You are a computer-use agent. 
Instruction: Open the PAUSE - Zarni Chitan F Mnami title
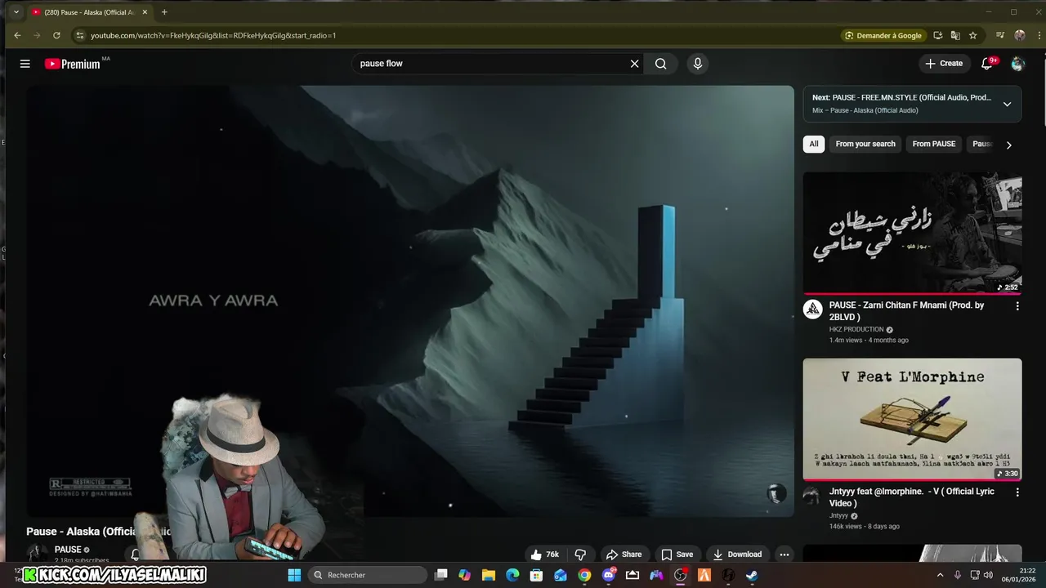[x=906, y=310]
